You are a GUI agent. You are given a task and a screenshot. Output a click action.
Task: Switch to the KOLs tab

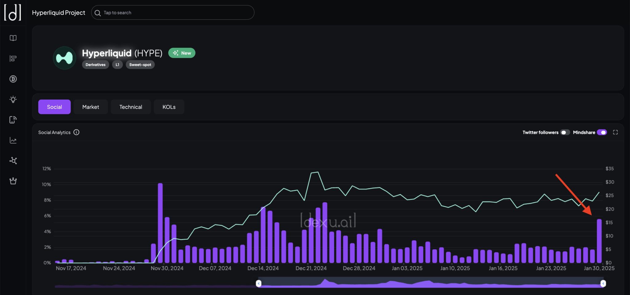pyautogui.click(x=169, y=107)
